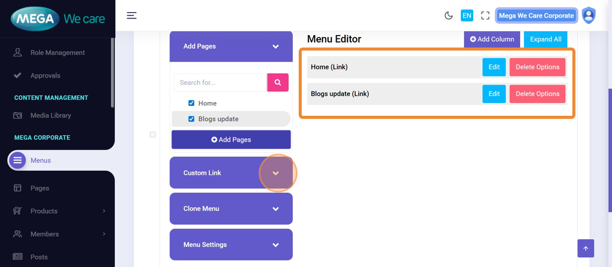Toggle dark mode moon icon

449,16
